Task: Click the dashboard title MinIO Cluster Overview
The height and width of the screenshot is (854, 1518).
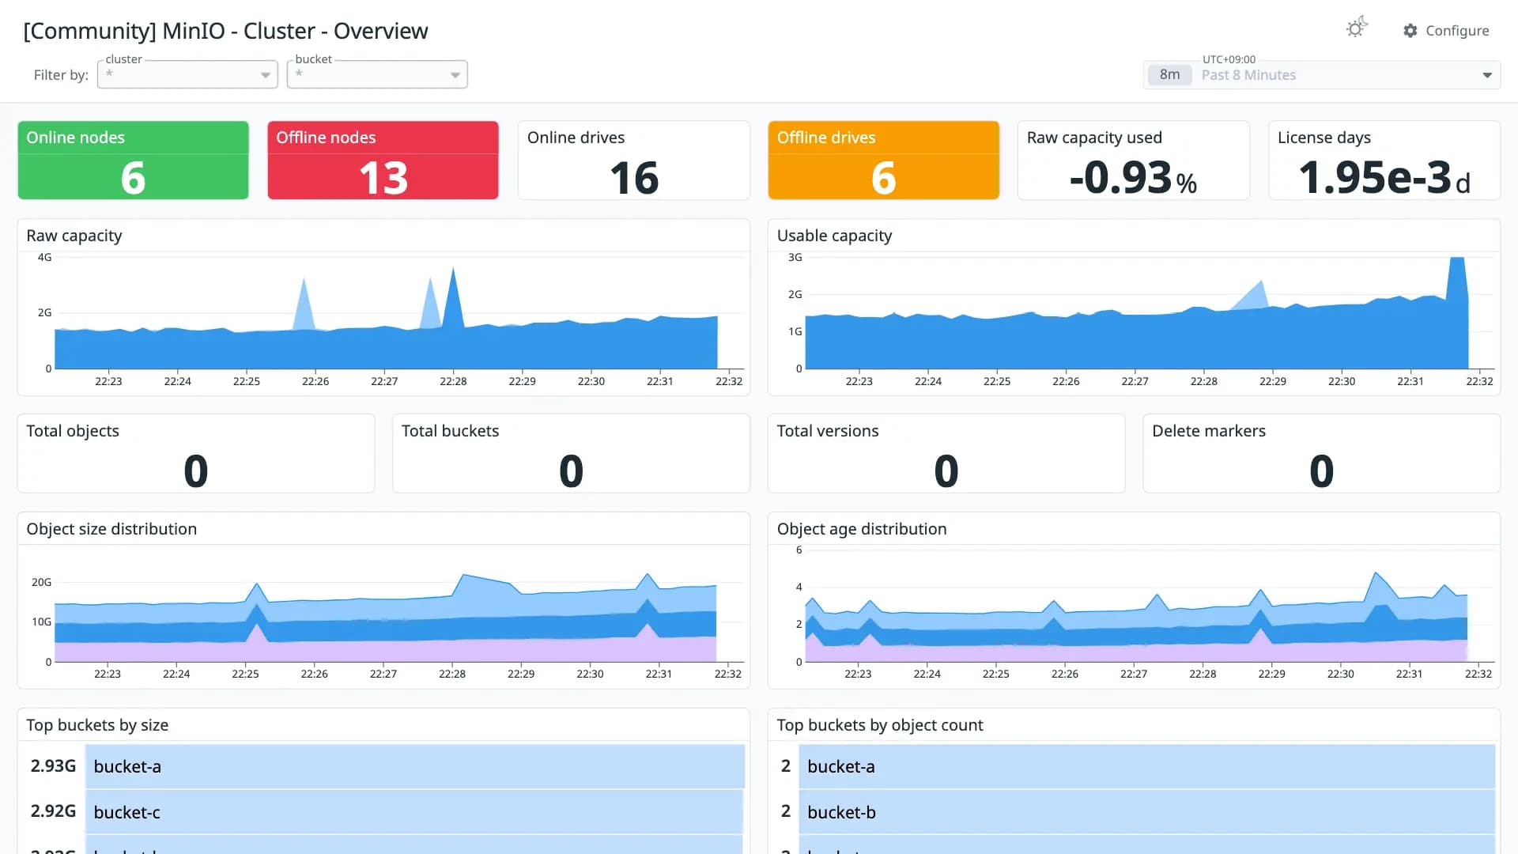Action: 225,31
